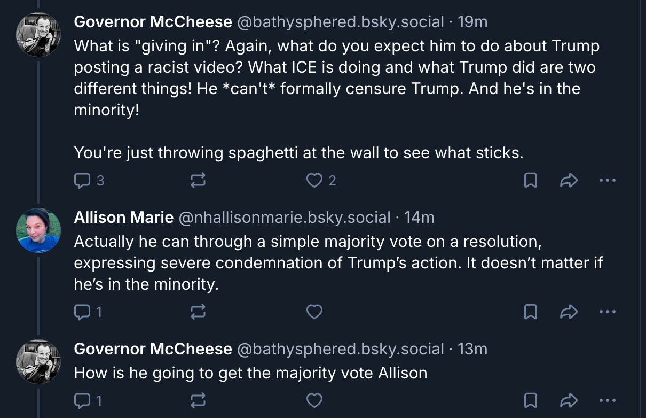The image size is (646, 418).
Task: Bookmark Allison Marie's post
Action: [530, 311]
